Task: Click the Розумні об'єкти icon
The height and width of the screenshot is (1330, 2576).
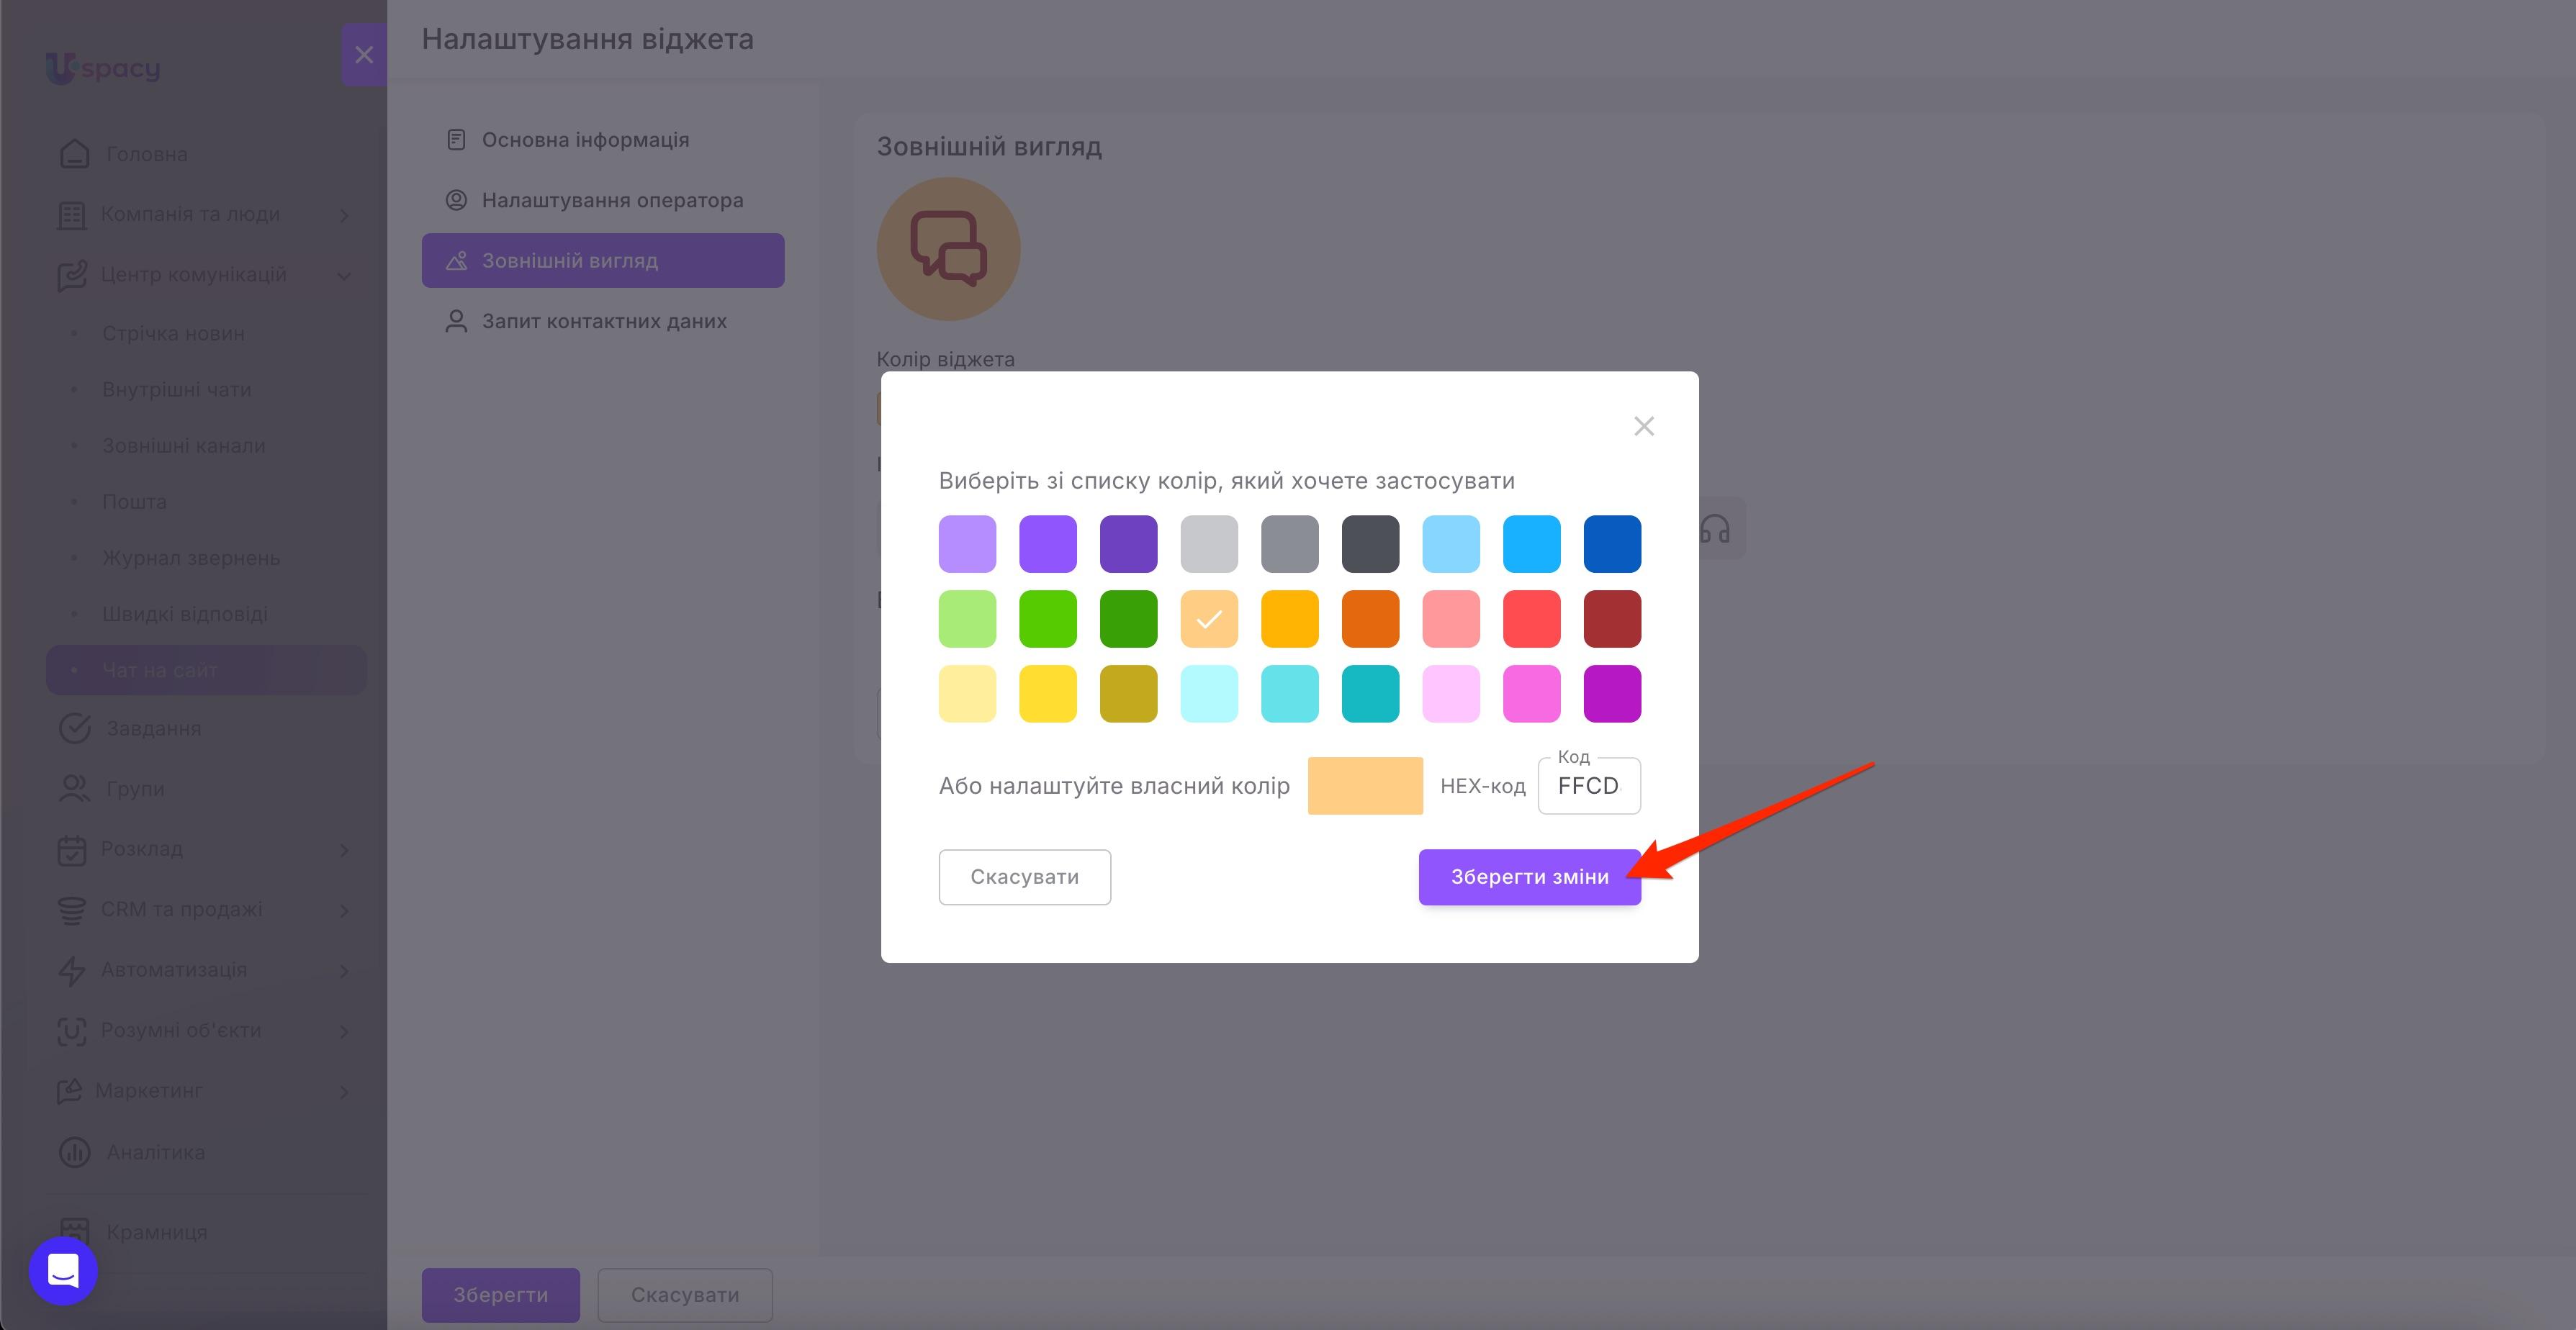Action: pyautogui.click(x=72, y=1031)
